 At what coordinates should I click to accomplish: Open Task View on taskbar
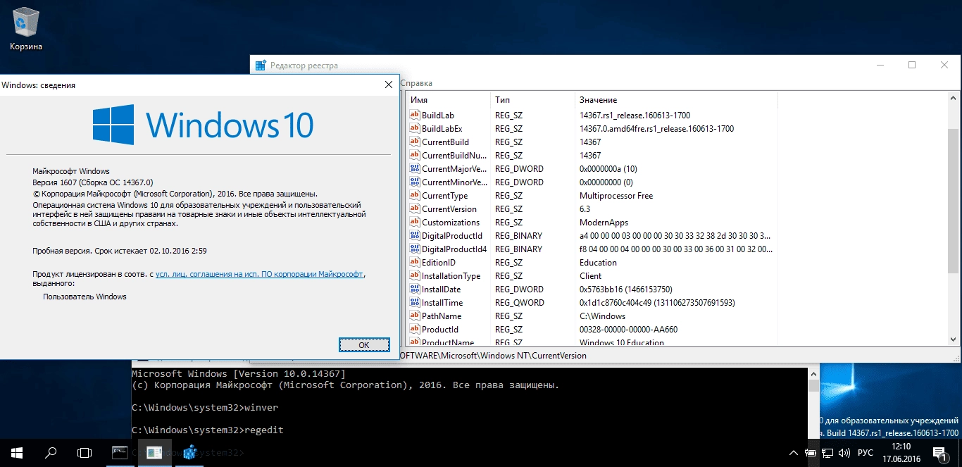click(x=85, y=452)
